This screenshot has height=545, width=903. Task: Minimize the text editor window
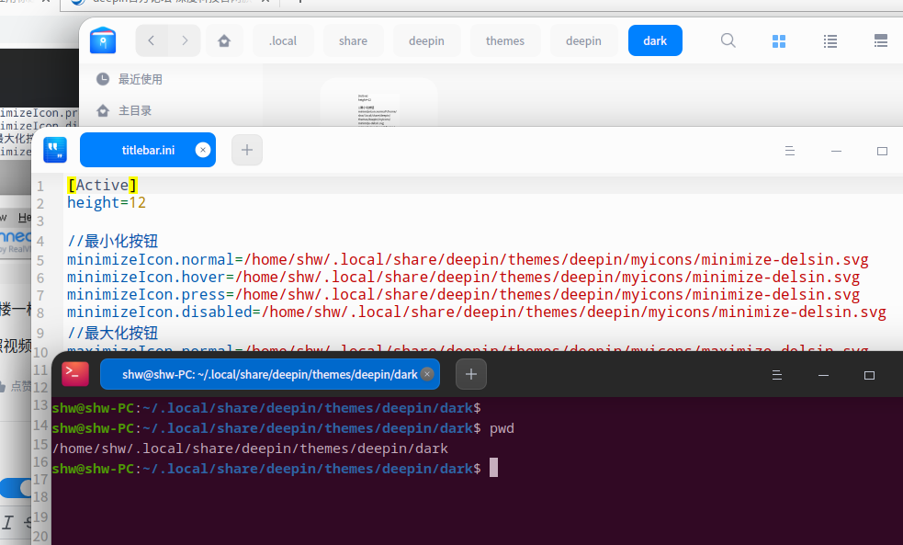pos(836,151)
